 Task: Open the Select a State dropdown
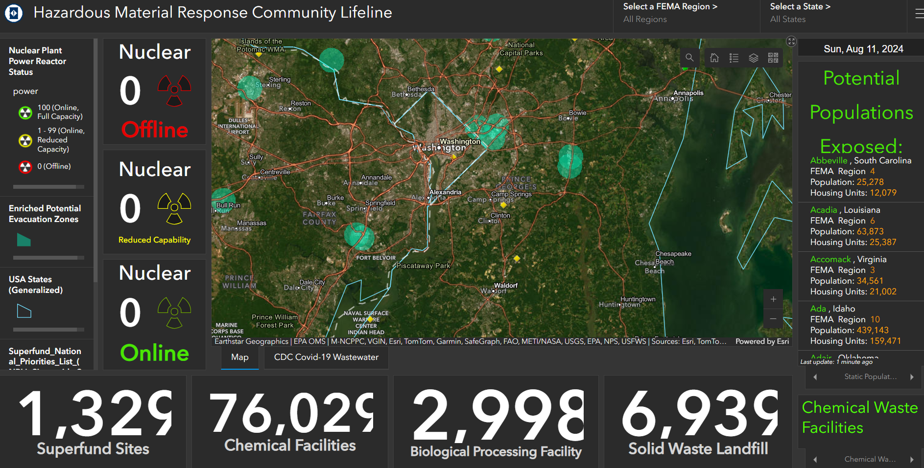[832, 13]
